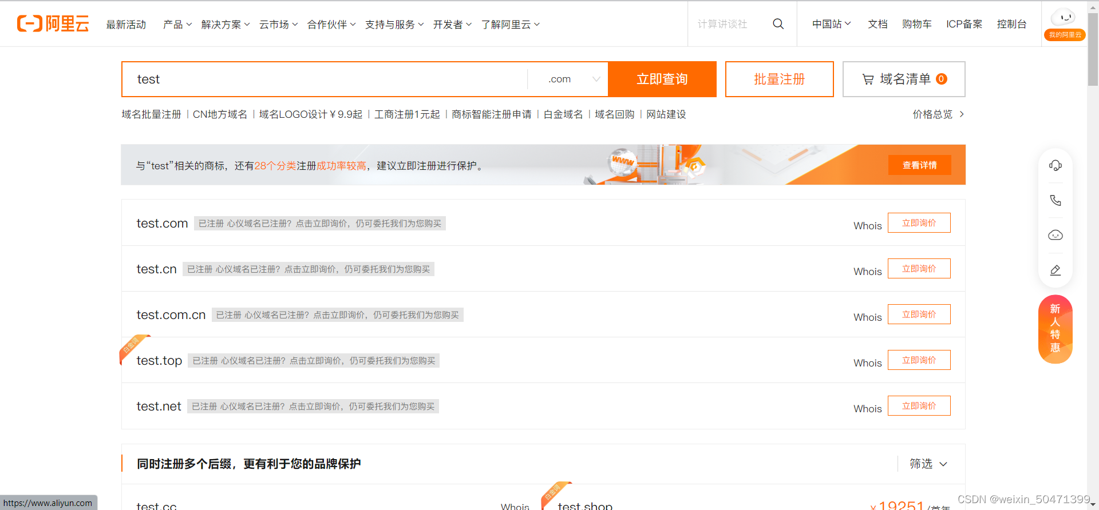Expand the 了解阿里云 menu
The width and height of the screenshot is (1099, 510).
click(510, 25)
